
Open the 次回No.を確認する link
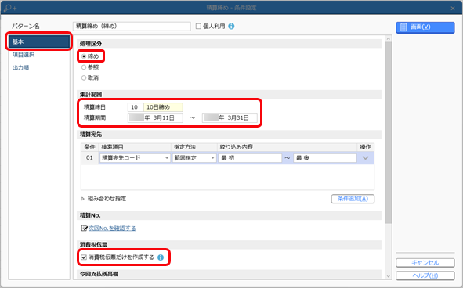pyautogui.click(x=112, y=228)
